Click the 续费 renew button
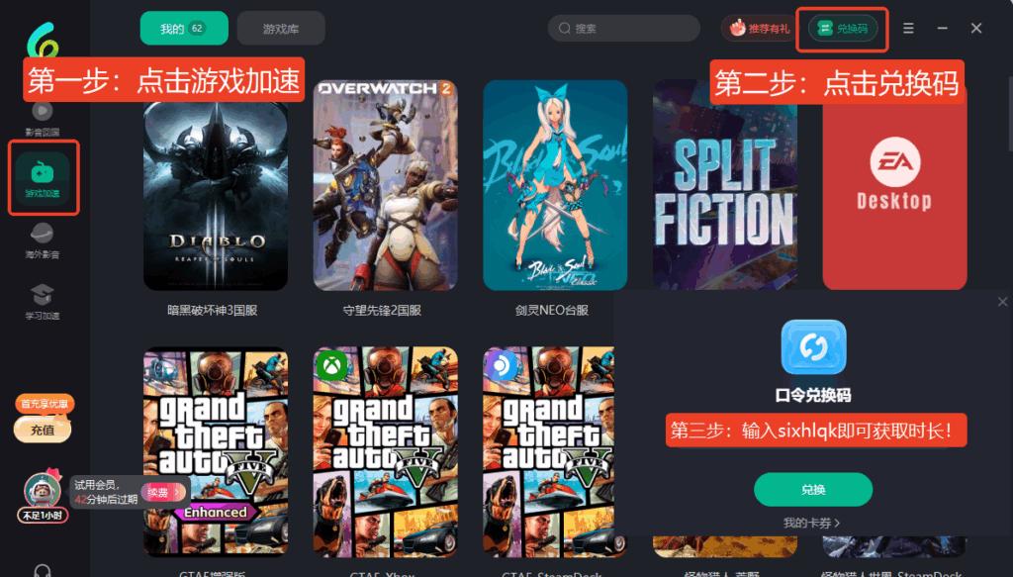This screenshot has height=577, width=1013. [162, 492]
